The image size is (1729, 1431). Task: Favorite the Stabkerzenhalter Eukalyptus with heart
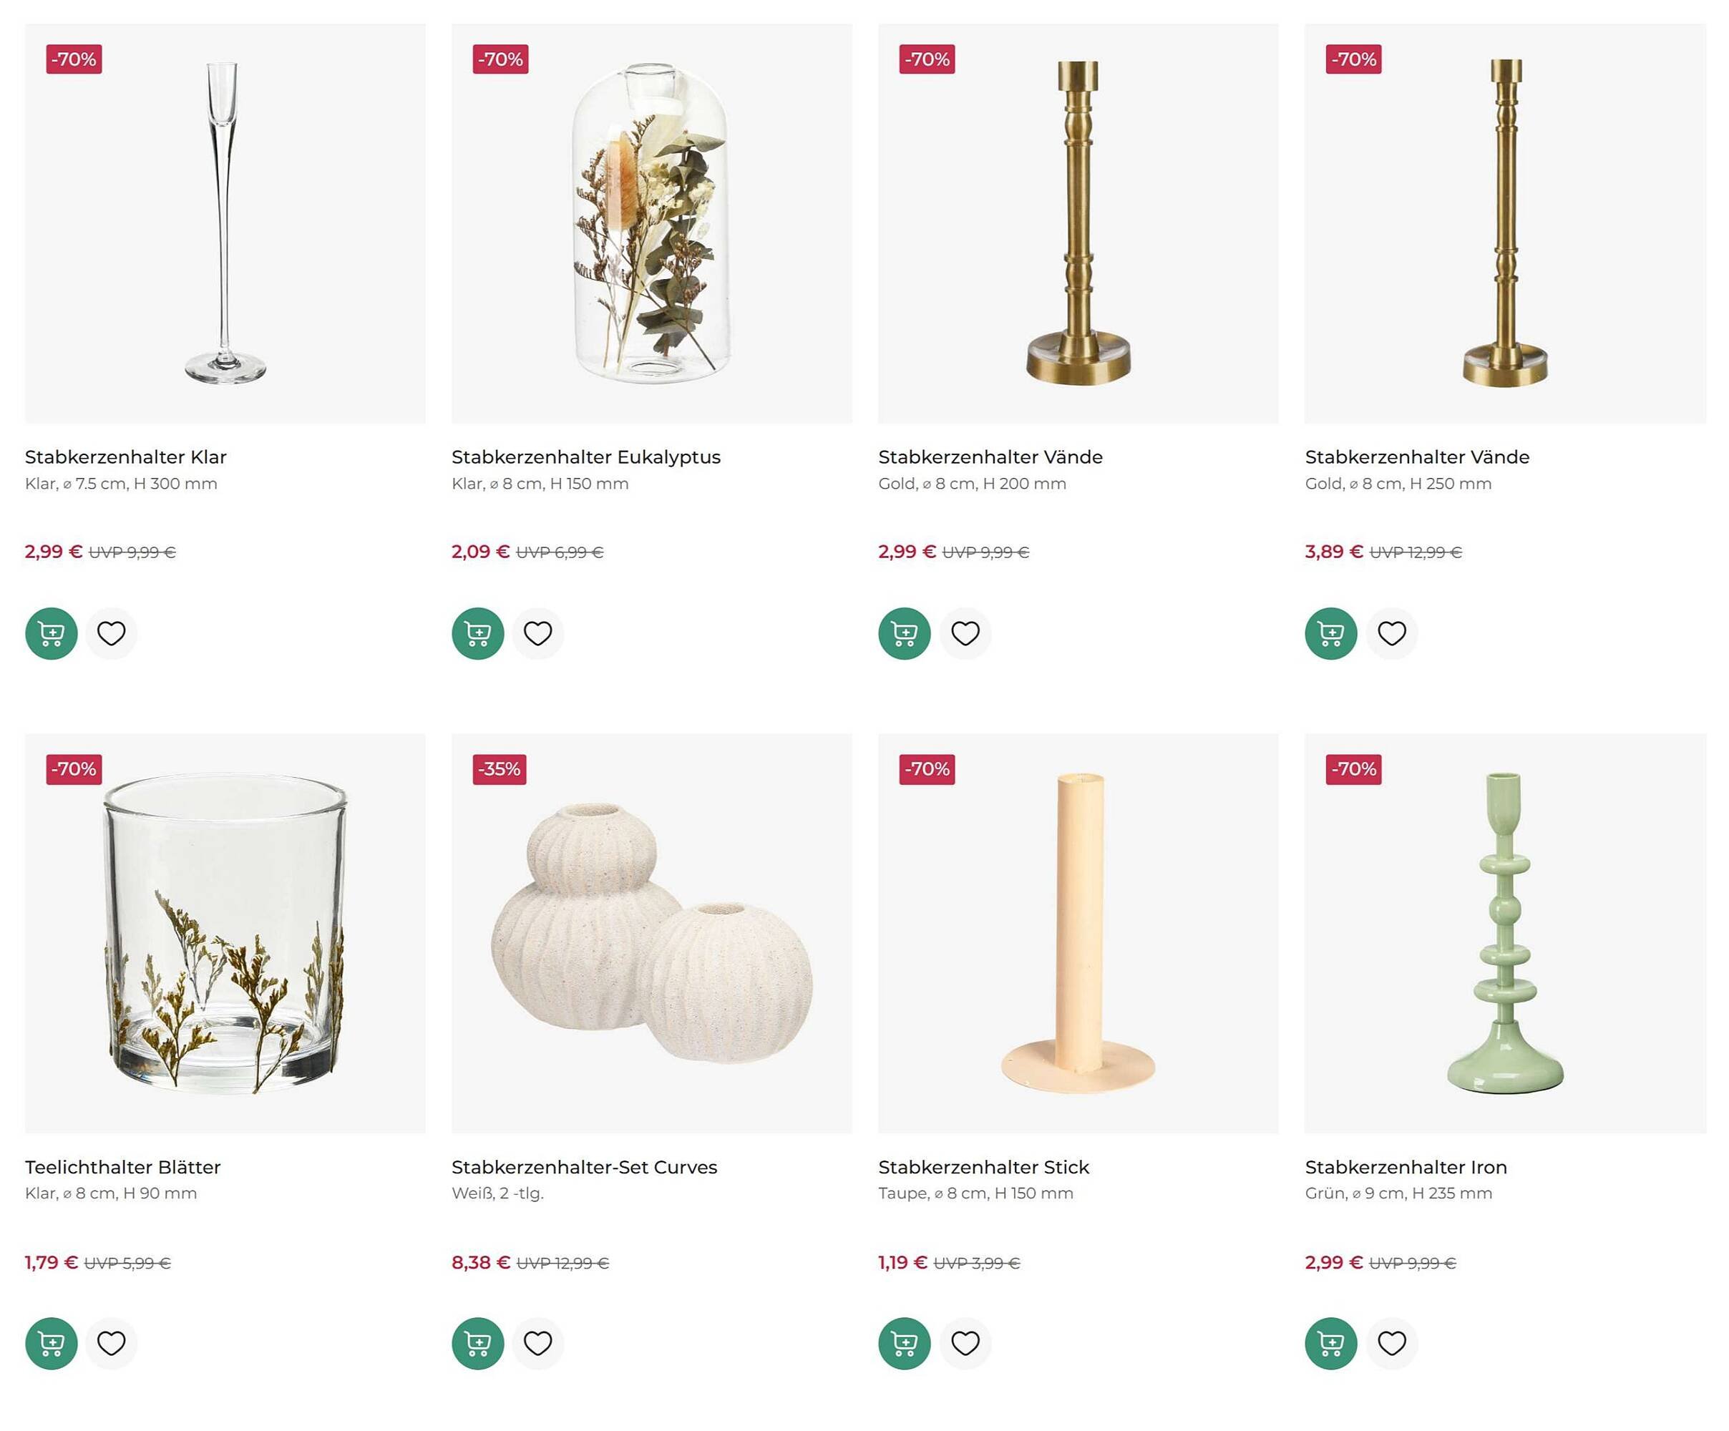pos(537,633)
